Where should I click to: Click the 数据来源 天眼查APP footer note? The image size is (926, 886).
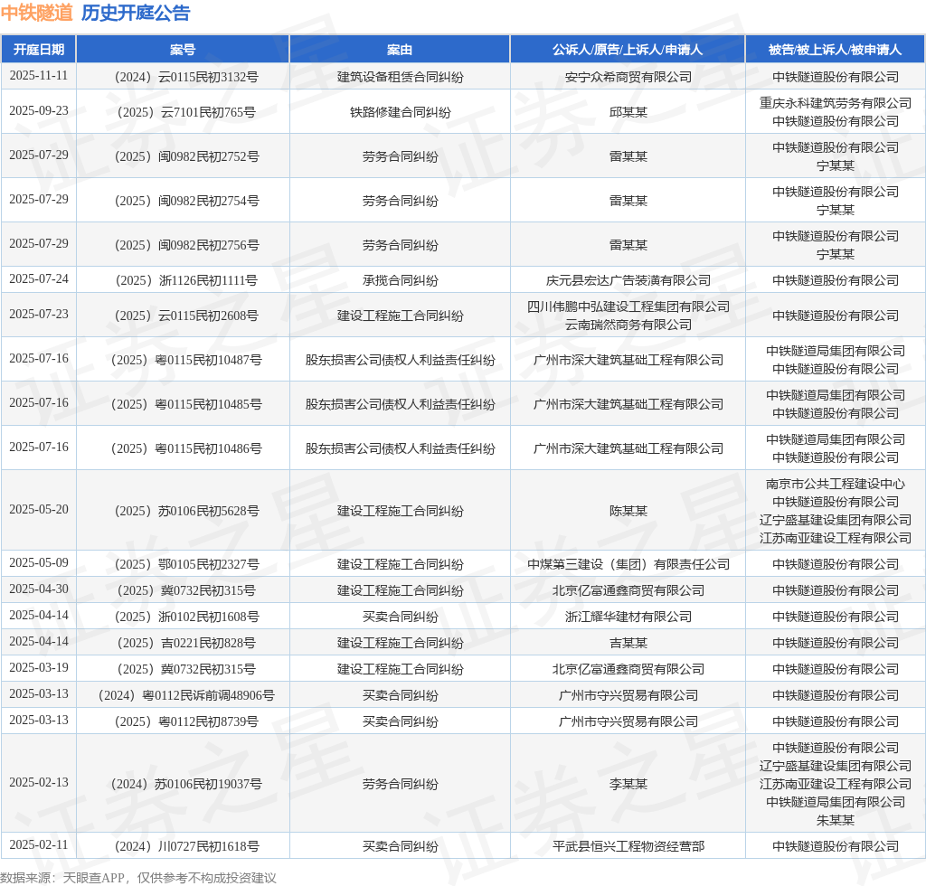point(138,878)
